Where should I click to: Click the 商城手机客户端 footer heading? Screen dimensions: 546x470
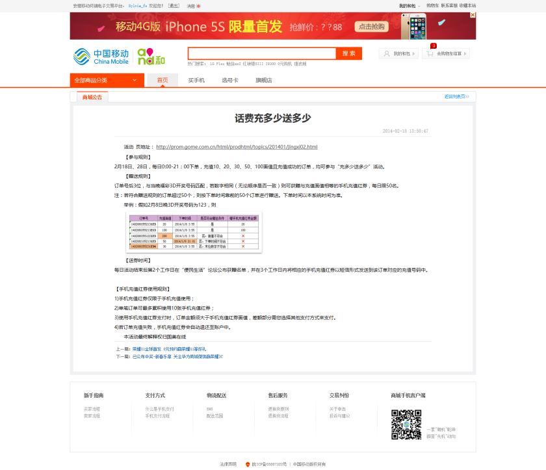(408, 395)
